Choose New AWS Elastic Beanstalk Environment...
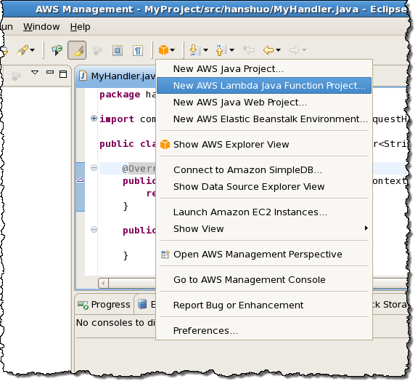Image resolution: width=418 pixels, height=384 pixels. tap(264, 119)
